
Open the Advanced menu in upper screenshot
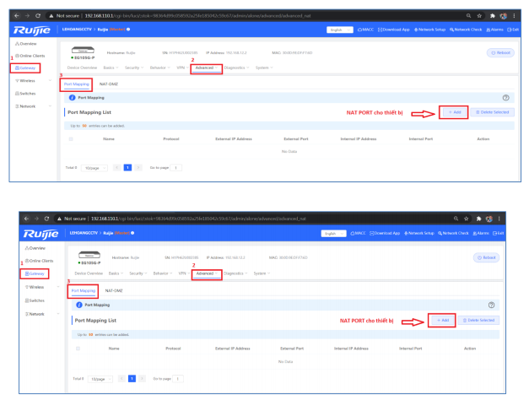tap(206, 69)
